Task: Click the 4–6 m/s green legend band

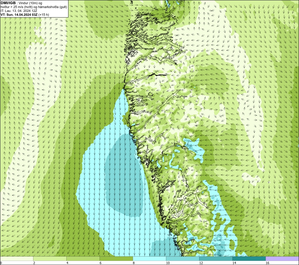Action: tap(83, 258)
